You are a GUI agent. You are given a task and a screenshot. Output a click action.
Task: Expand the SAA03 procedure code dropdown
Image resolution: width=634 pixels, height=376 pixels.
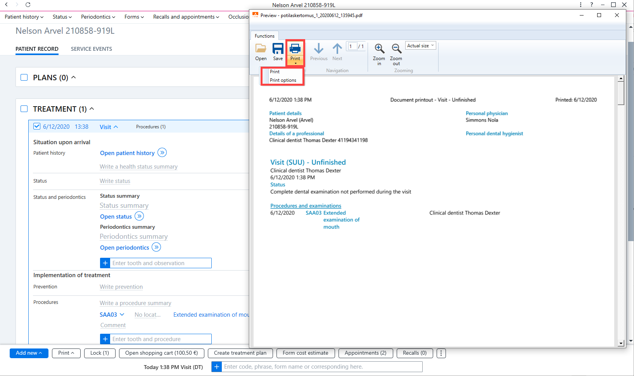point(122,314)
